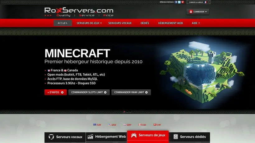
Task: Click the CAD flag icon
Action: click(140, 124)
